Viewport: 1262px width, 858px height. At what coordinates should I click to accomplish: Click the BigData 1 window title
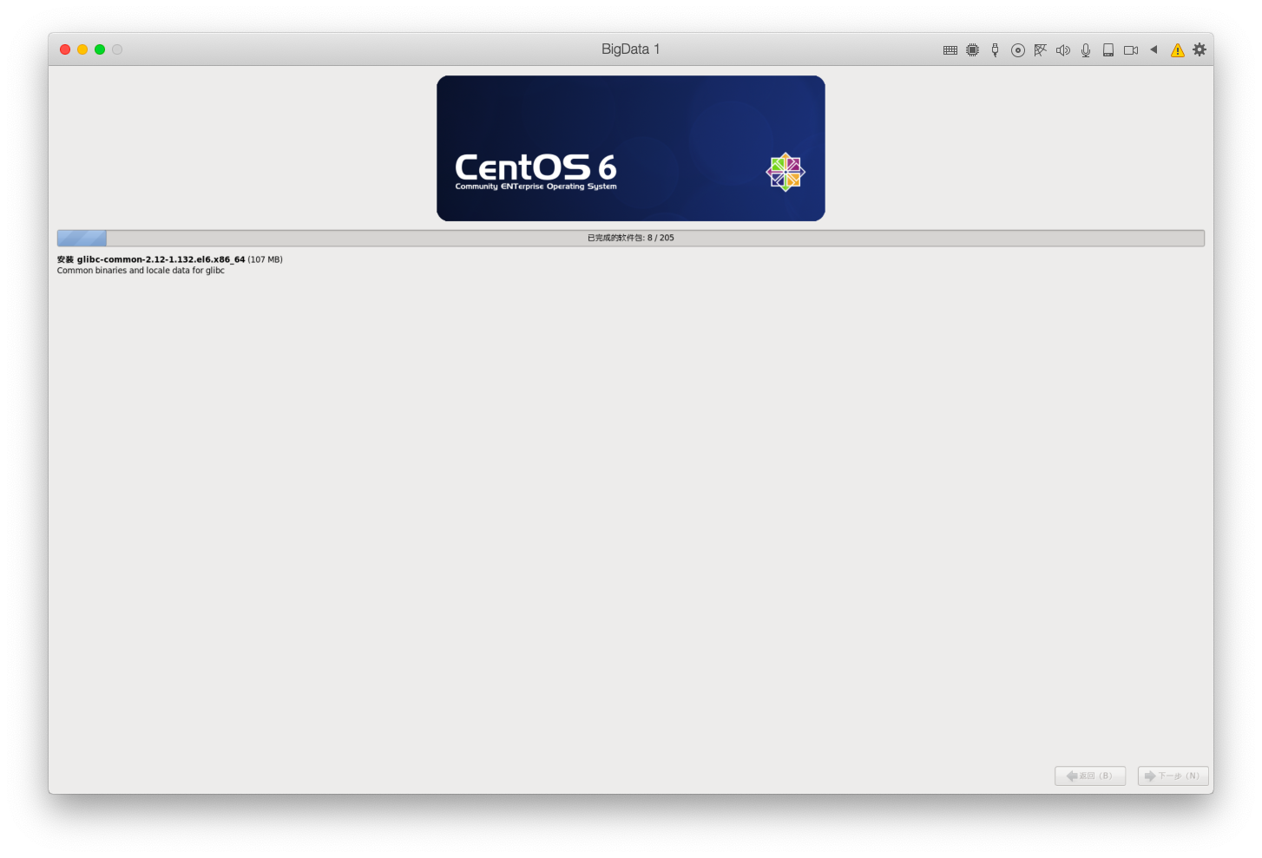point(631,49)
